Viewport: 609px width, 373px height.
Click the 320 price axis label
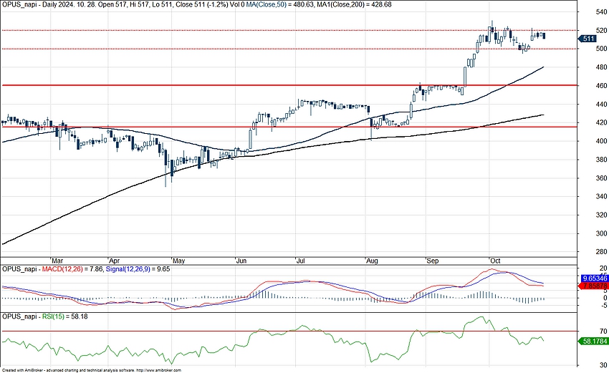601,215
